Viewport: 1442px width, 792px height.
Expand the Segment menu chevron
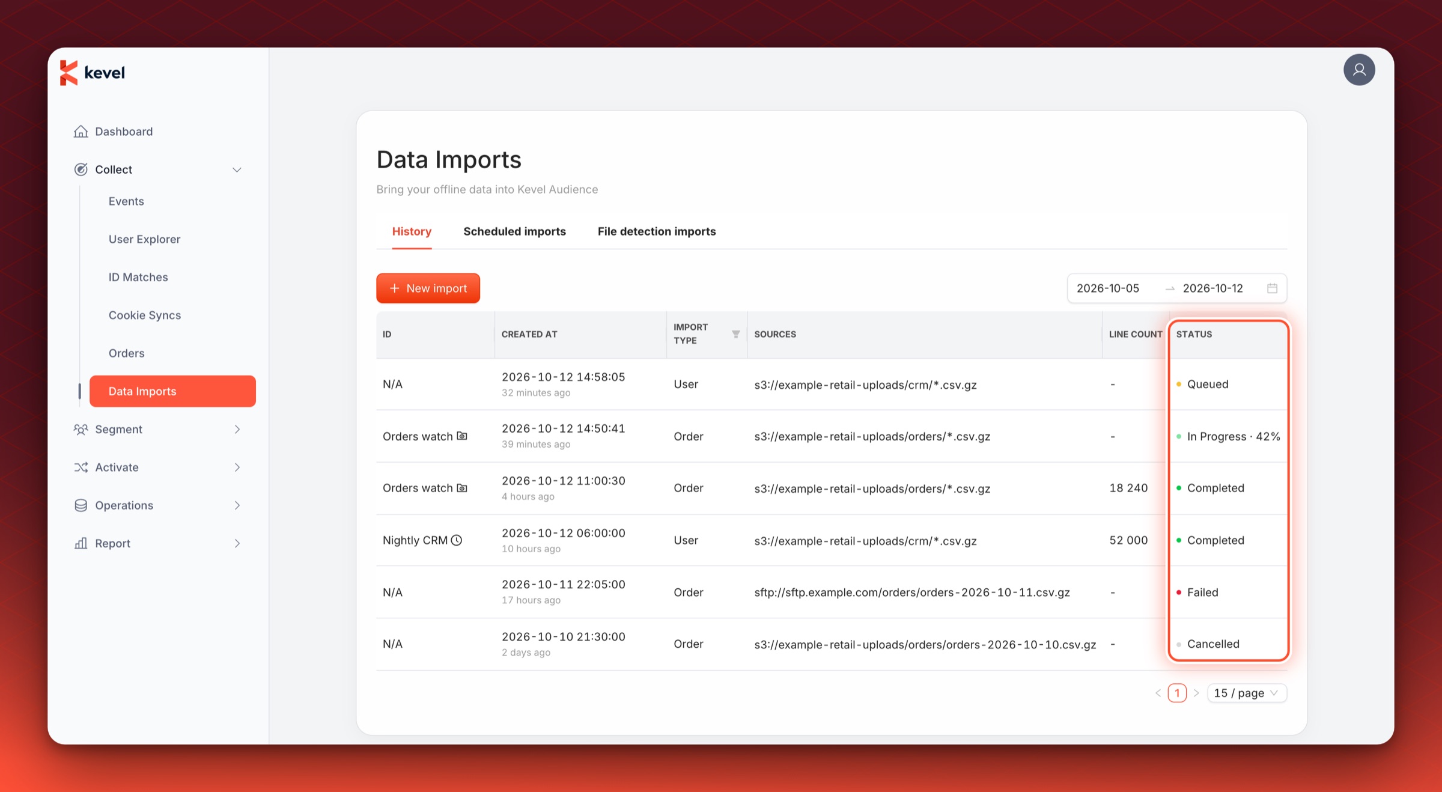(x=237, y=429)
